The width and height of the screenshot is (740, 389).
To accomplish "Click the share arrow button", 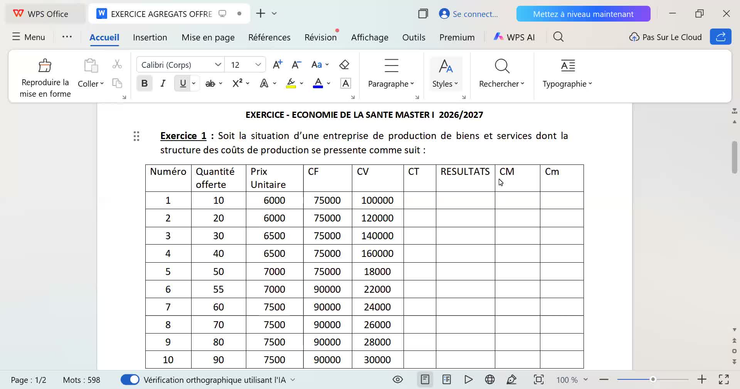I will coord(720,37).
